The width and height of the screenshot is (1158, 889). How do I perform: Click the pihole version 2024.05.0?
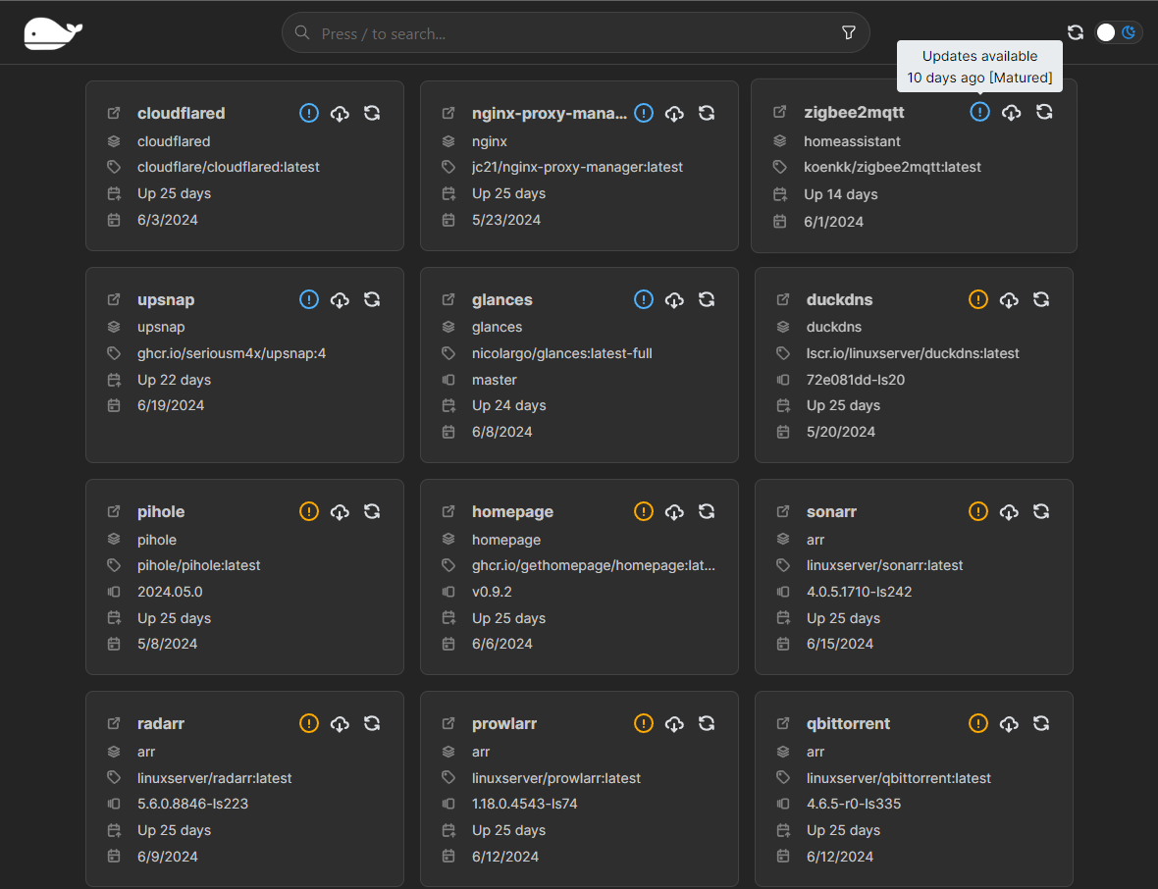pyautogui.click(x=170, y=592)
